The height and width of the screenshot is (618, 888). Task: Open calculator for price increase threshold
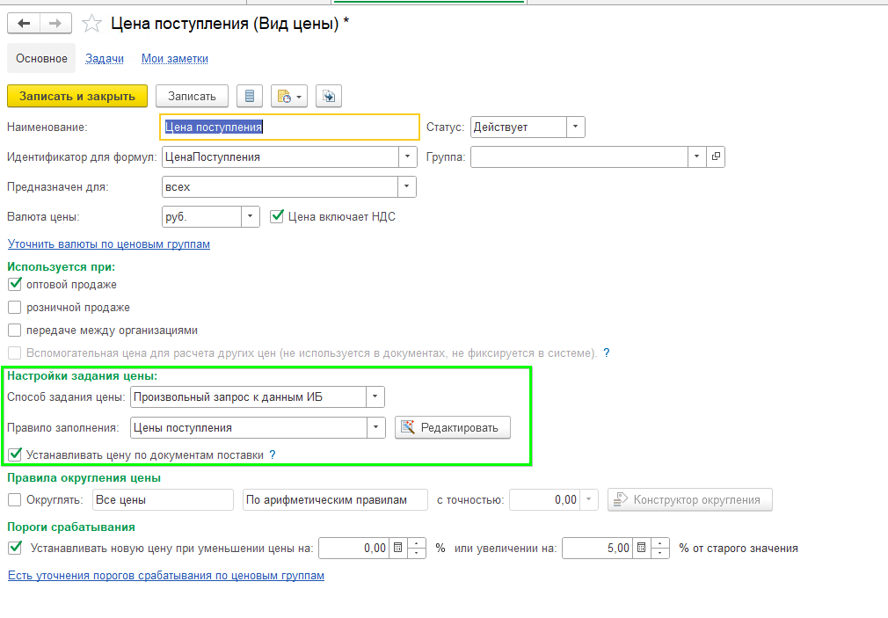pos(641,548)
